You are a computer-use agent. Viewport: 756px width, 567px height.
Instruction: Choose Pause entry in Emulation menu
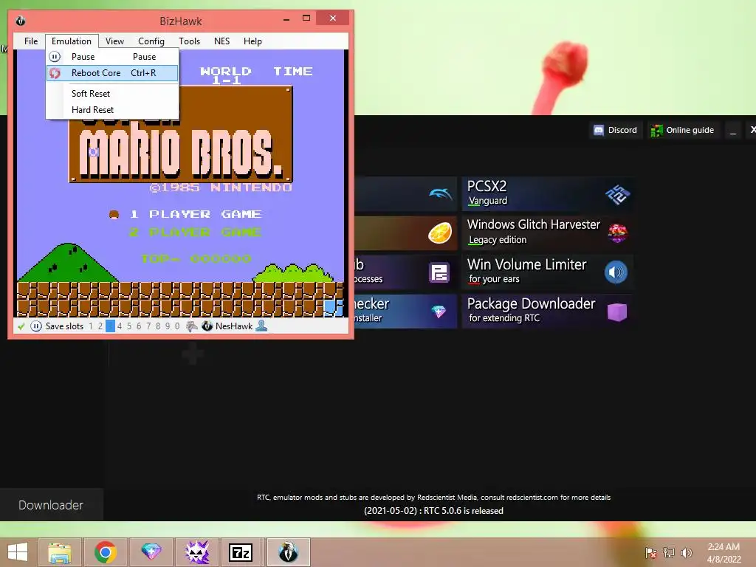pyautogui.click(x=112, y=57)
